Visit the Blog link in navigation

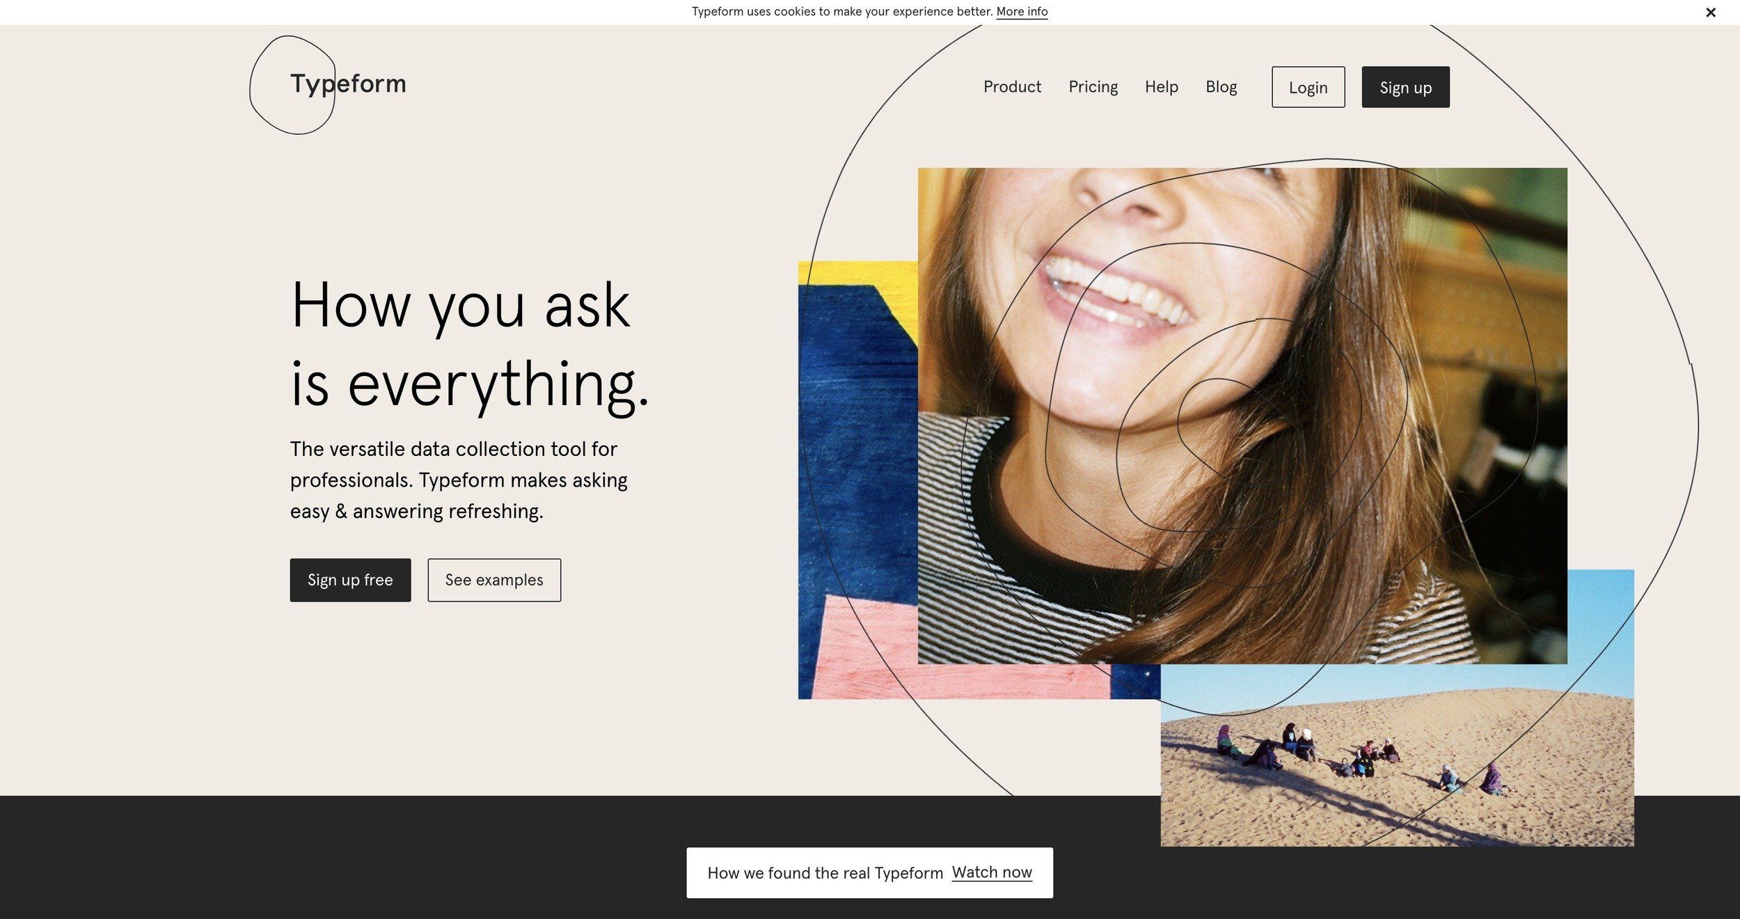click(x=1221, y=87)
